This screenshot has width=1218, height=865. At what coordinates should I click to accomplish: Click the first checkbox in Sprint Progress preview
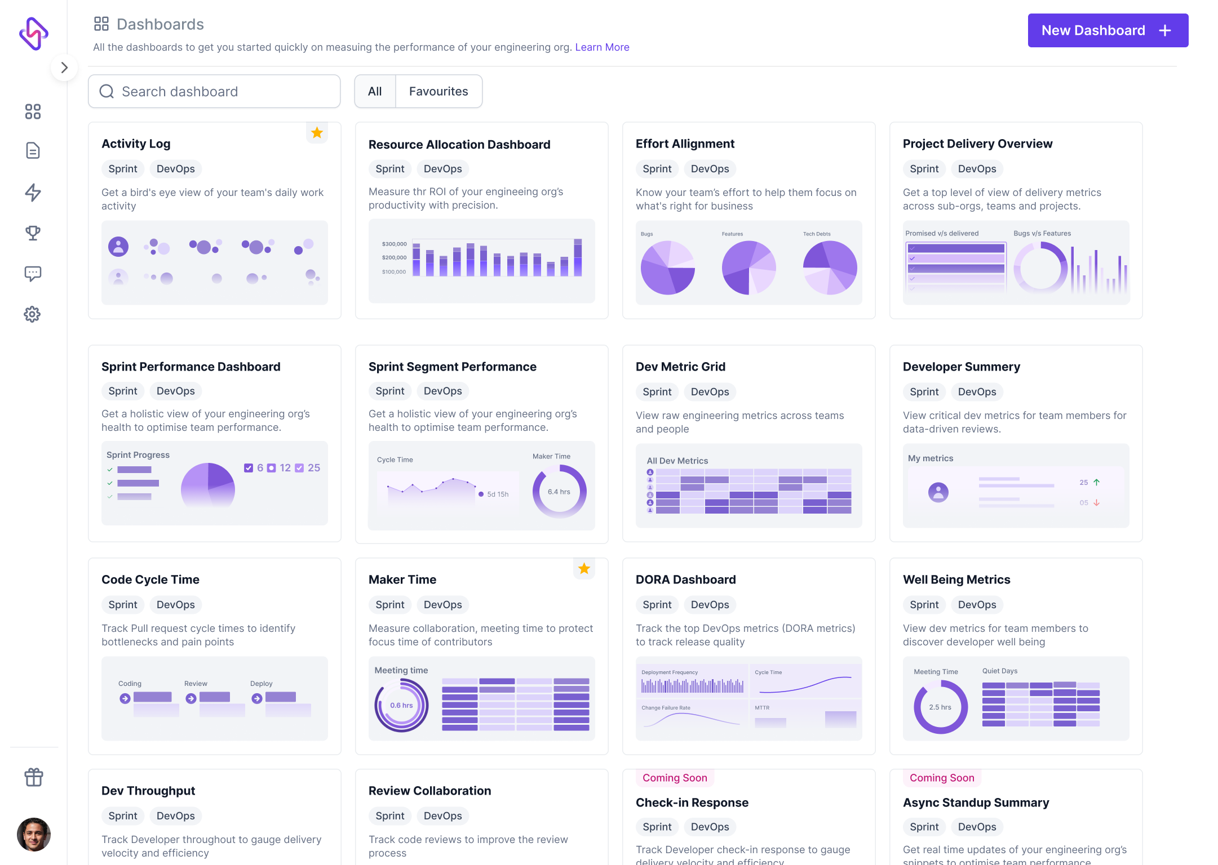(x=249, y=468)
